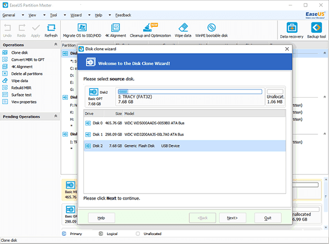Click the Migrate OS to SSD/HDD icon

click(x=83, y=29)
